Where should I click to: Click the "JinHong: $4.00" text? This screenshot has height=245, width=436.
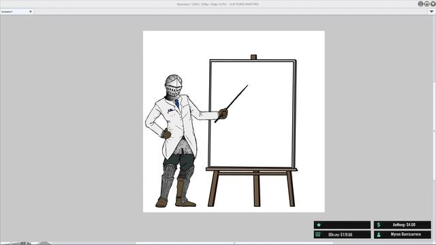(x=404, y=225)
